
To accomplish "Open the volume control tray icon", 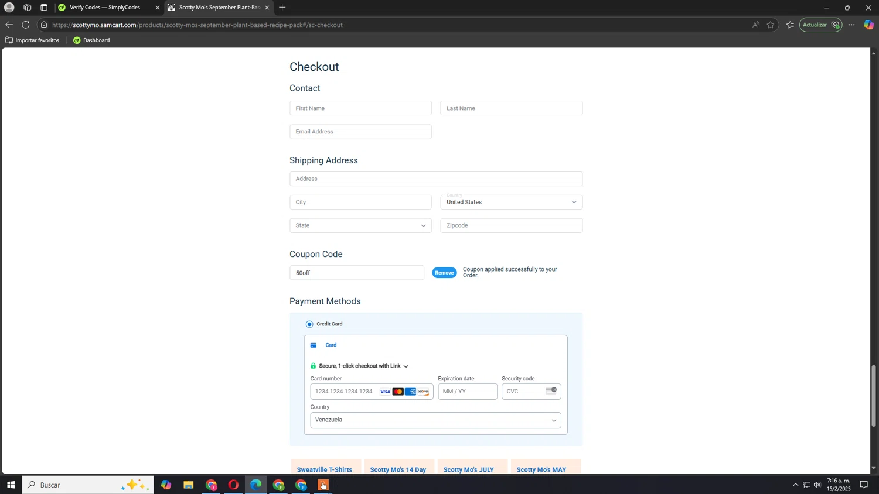I will pyautogui.click(x=817, y=485).
